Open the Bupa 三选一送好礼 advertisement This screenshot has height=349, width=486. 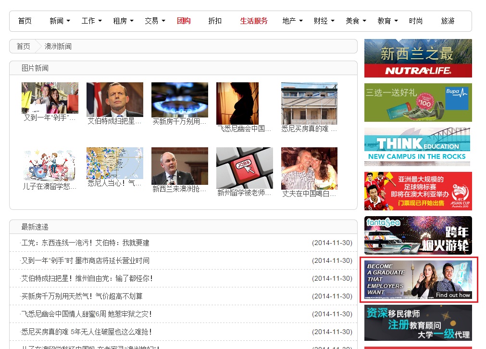418,103
